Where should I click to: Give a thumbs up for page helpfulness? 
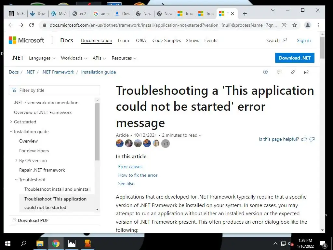(x=304, y=139)
